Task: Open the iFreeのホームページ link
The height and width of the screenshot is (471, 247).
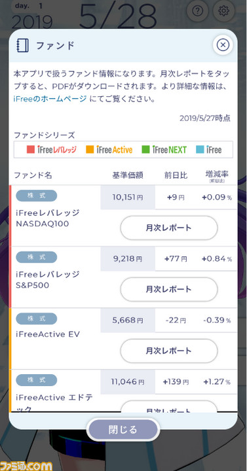Action: pyautogui.click(x=50, y=99)
